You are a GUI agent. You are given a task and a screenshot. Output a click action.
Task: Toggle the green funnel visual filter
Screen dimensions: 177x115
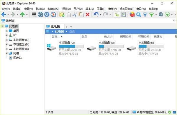[151, 14]
